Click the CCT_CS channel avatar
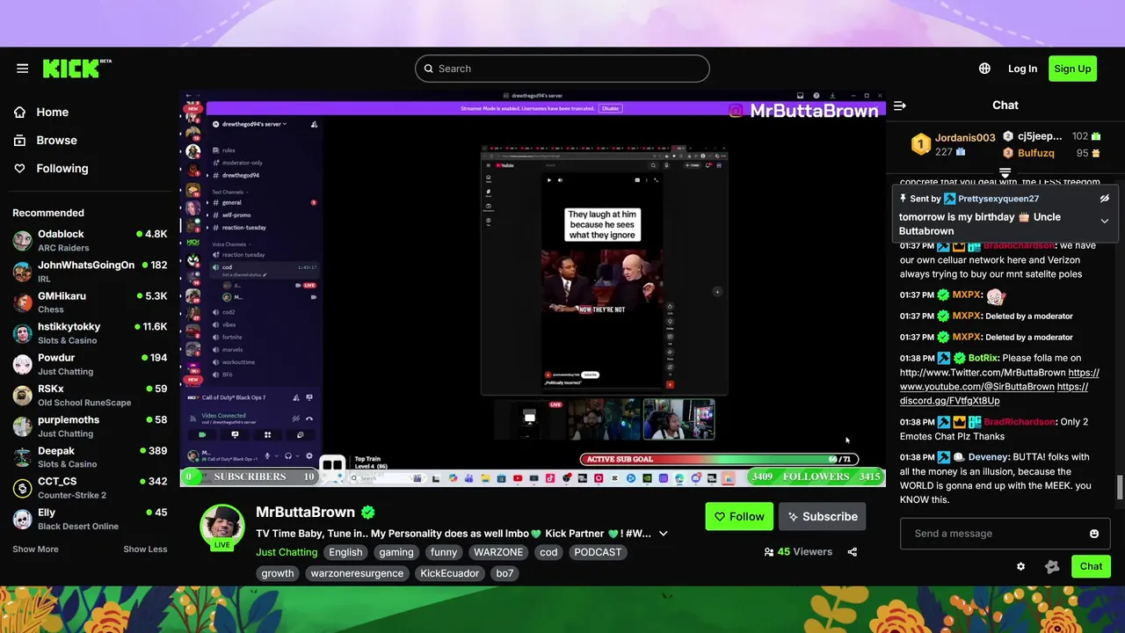This screenshot has width=1125, height=633. coord(23,488)
